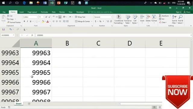Open Sort & Filter menu
The width and height of the screenshot is (193, 109).
click(x=174, y=19)
